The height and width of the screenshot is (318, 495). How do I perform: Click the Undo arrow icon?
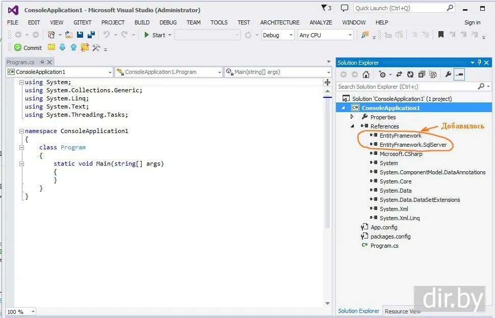tap(107, 35)
